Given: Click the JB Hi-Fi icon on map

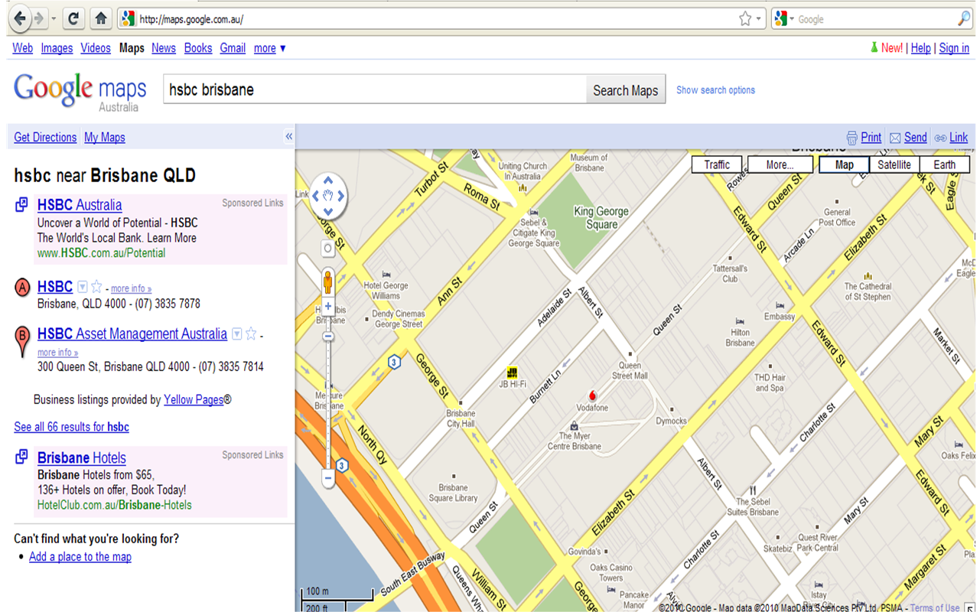Looking at the screenshot, I should (x=512, y=373).
